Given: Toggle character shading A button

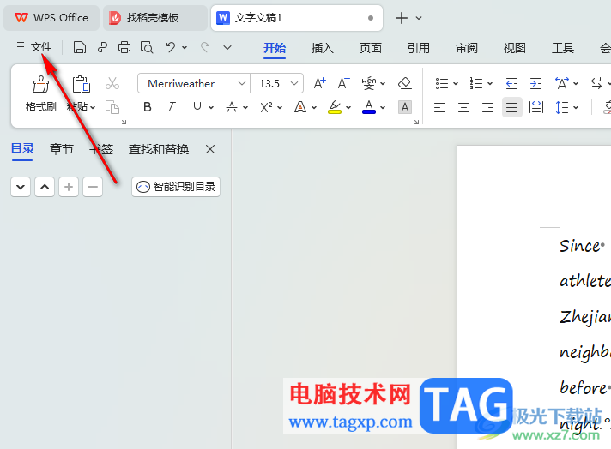Looking at the screenshot, I should [x=405, y=107].
